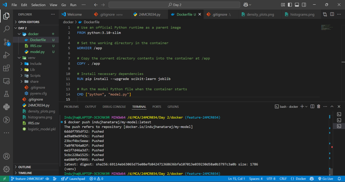The image size is (345, 182).
Task: Close the bottom panel
Action: 339,106
